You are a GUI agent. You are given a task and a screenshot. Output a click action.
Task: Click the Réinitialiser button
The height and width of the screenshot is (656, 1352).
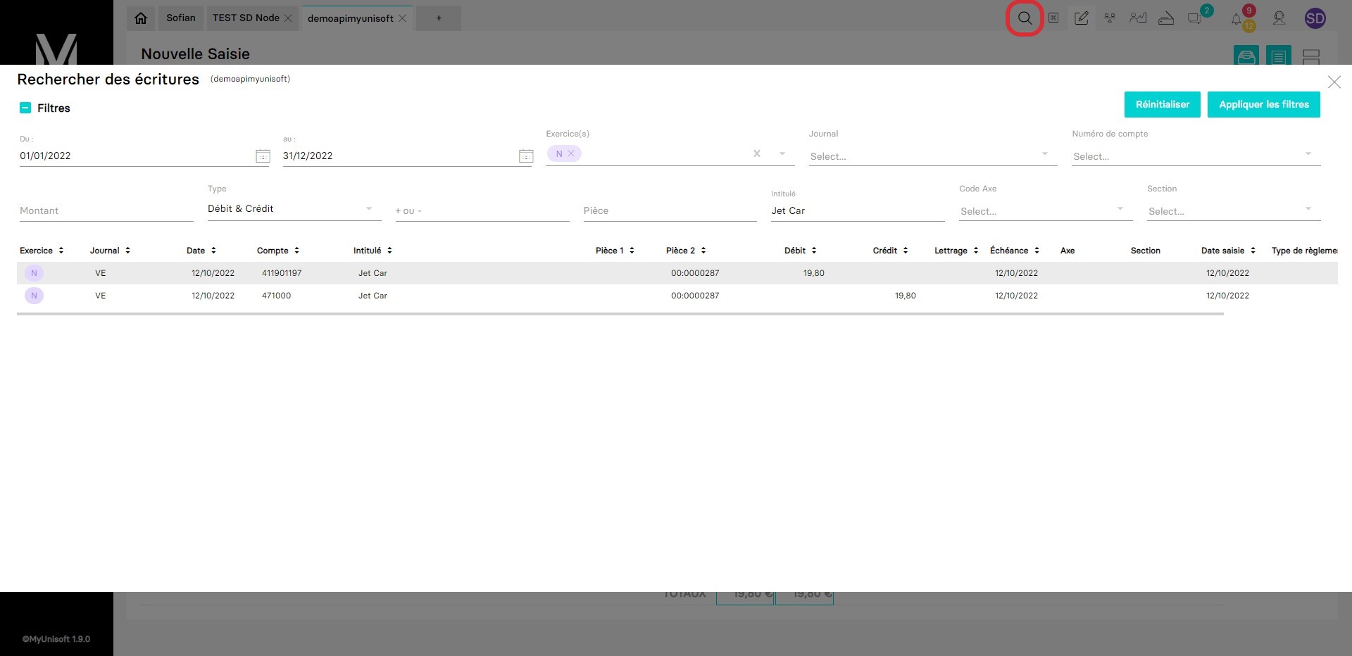(x=1163, y=104)
